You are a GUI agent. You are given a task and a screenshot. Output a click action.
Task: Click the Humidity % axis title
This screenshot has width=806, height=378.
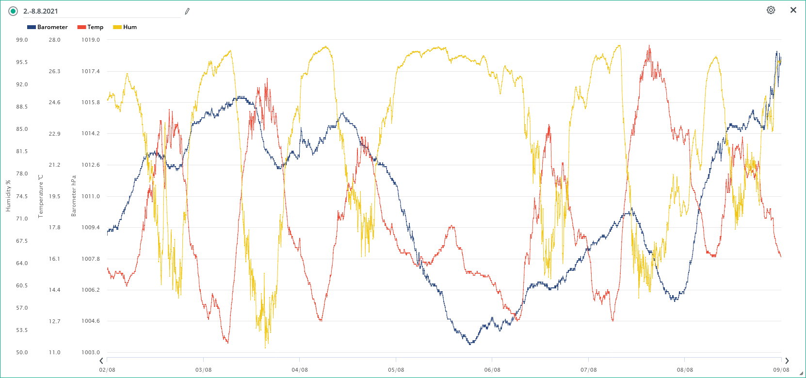click(8, 196)
